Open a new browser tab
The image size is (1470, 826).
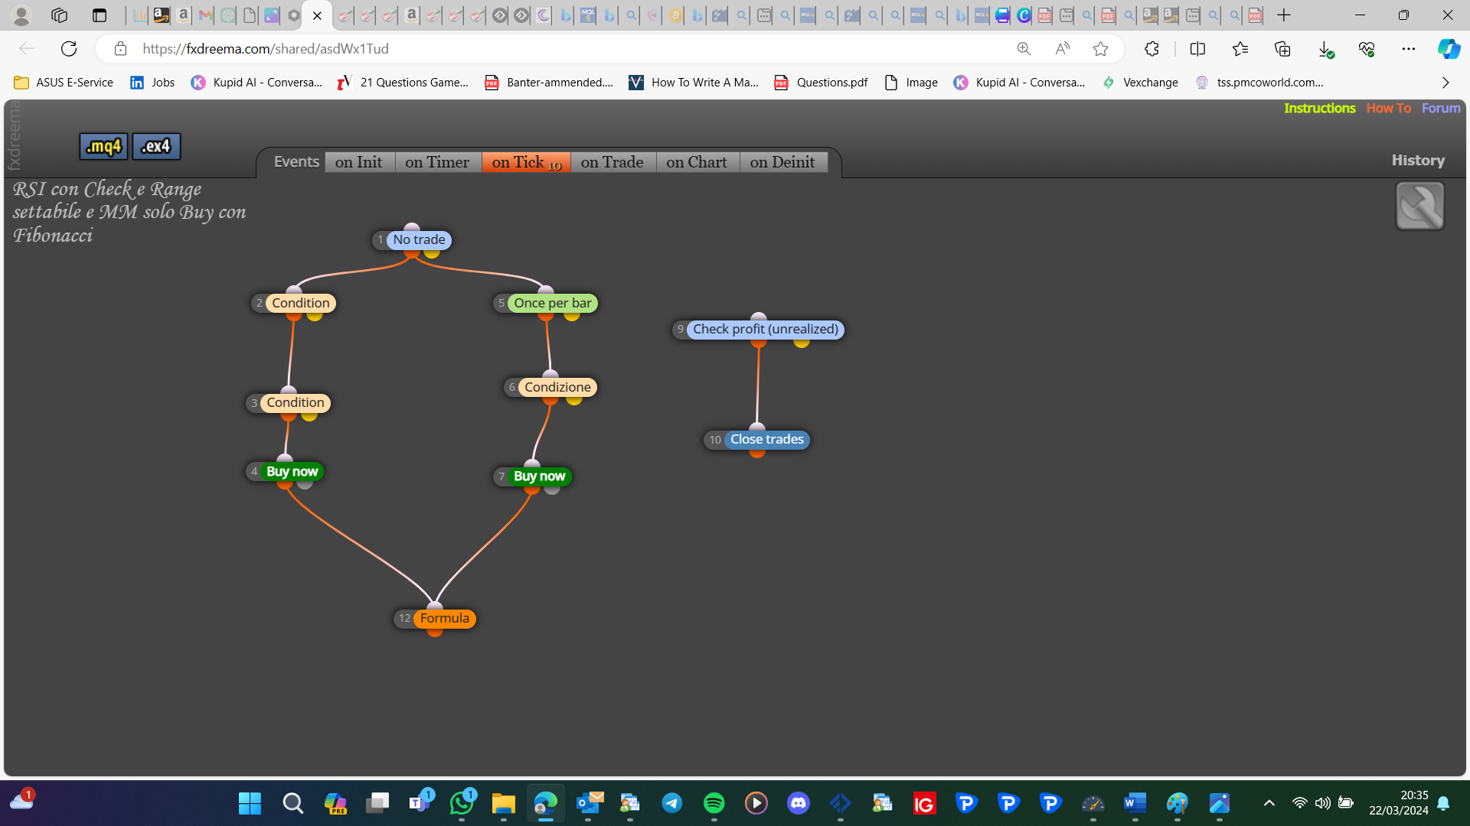point(1284,15)
